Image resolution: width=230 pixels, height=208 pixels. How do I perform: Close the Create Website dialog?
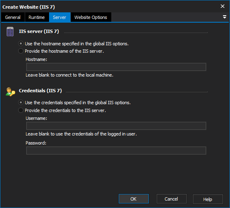tap(222, 6)
